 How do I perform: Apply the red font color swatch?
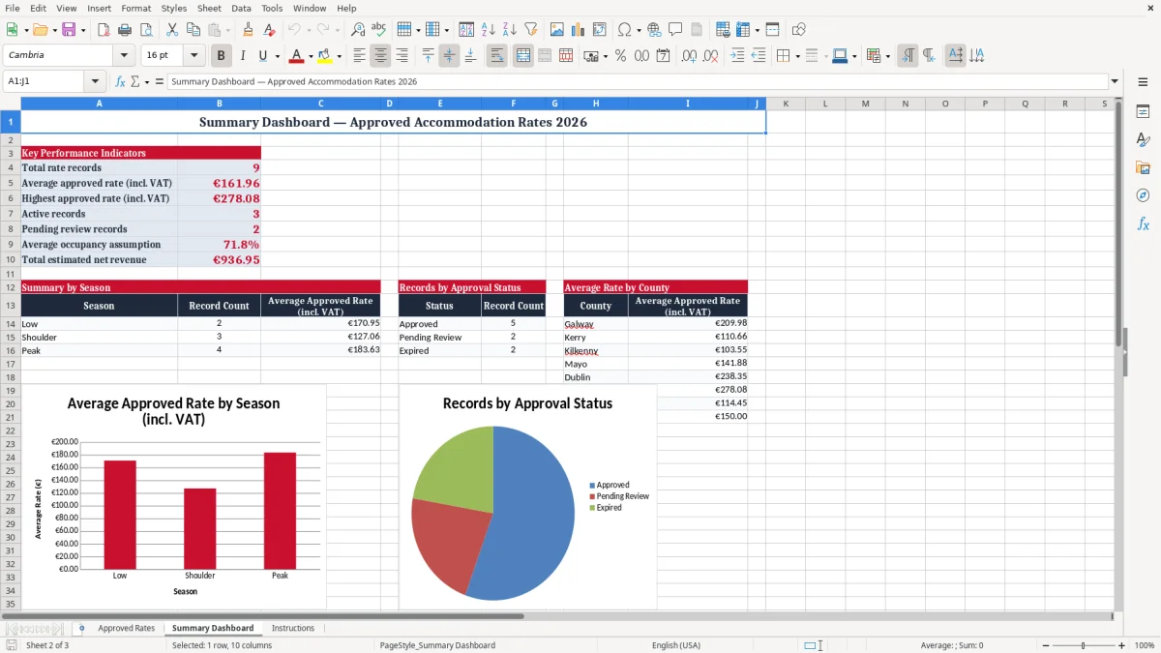click(296, 56)
